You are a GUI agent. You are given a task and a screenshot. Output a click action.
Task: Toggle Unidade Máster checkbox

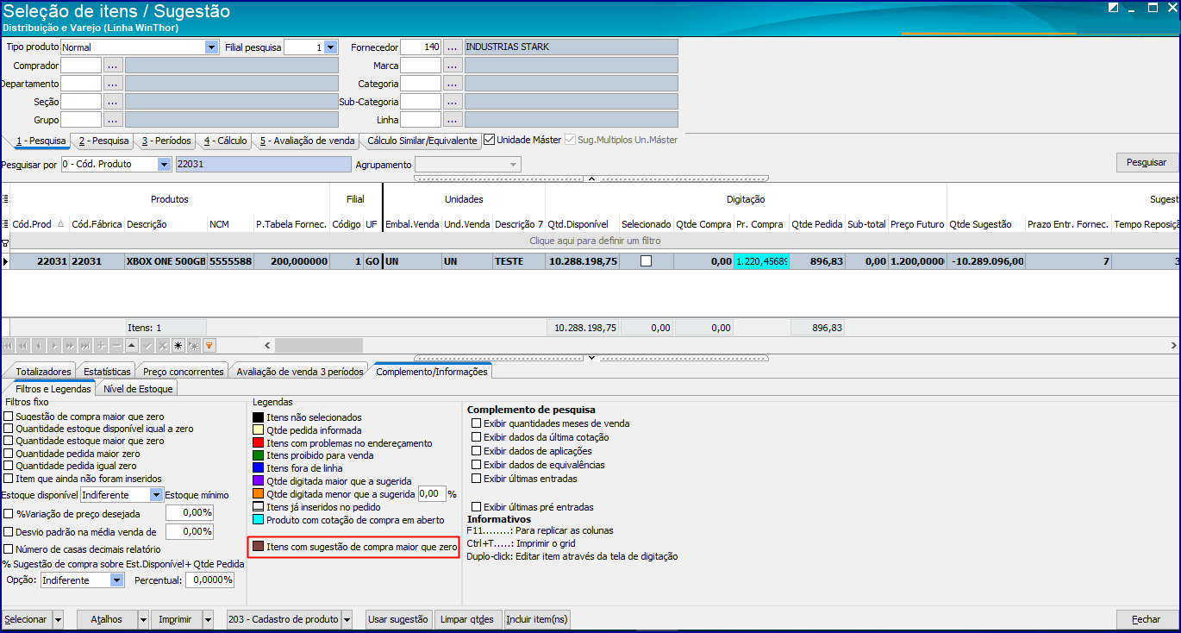489,140
